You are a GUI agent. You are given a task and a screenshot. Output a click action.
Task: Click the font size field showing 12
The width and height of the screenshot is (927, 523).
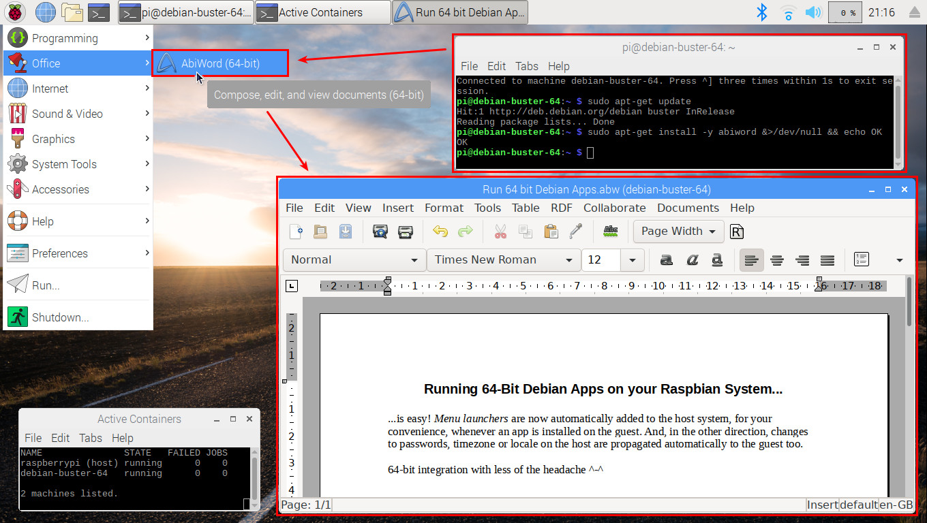click(601, 259)
